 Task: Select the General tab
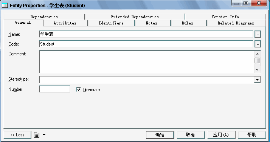[23, 23]
